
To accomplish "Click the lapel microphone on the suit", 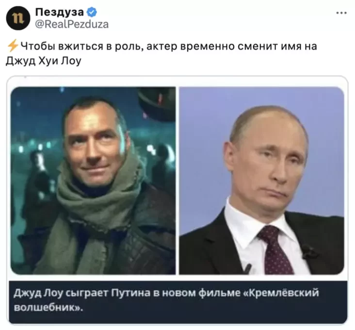I will (309, 251).
